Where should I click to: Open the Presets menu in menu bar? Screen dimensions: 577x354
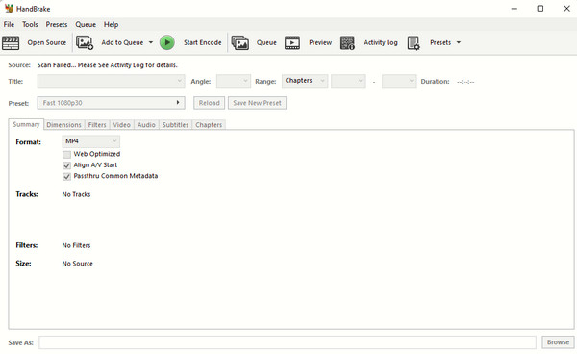(x=57, y=24)
